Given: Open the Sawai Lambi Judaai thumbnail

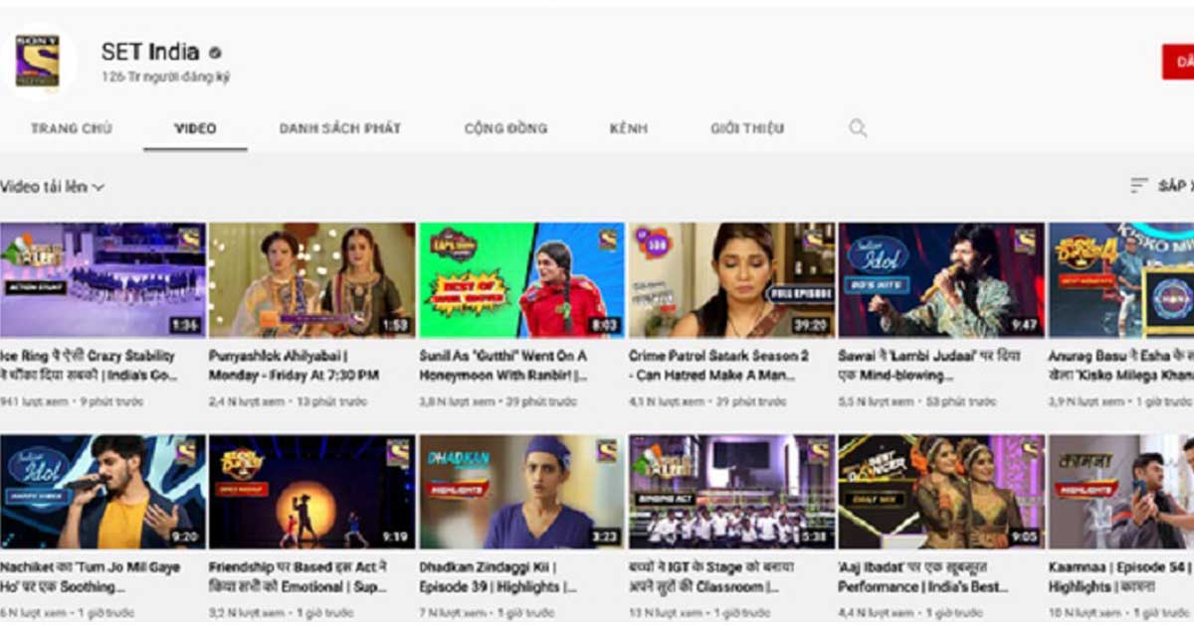Looking at the screenshot, I should [941, 280].
